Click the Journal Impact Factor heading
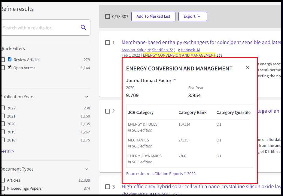 pos(151,80)
